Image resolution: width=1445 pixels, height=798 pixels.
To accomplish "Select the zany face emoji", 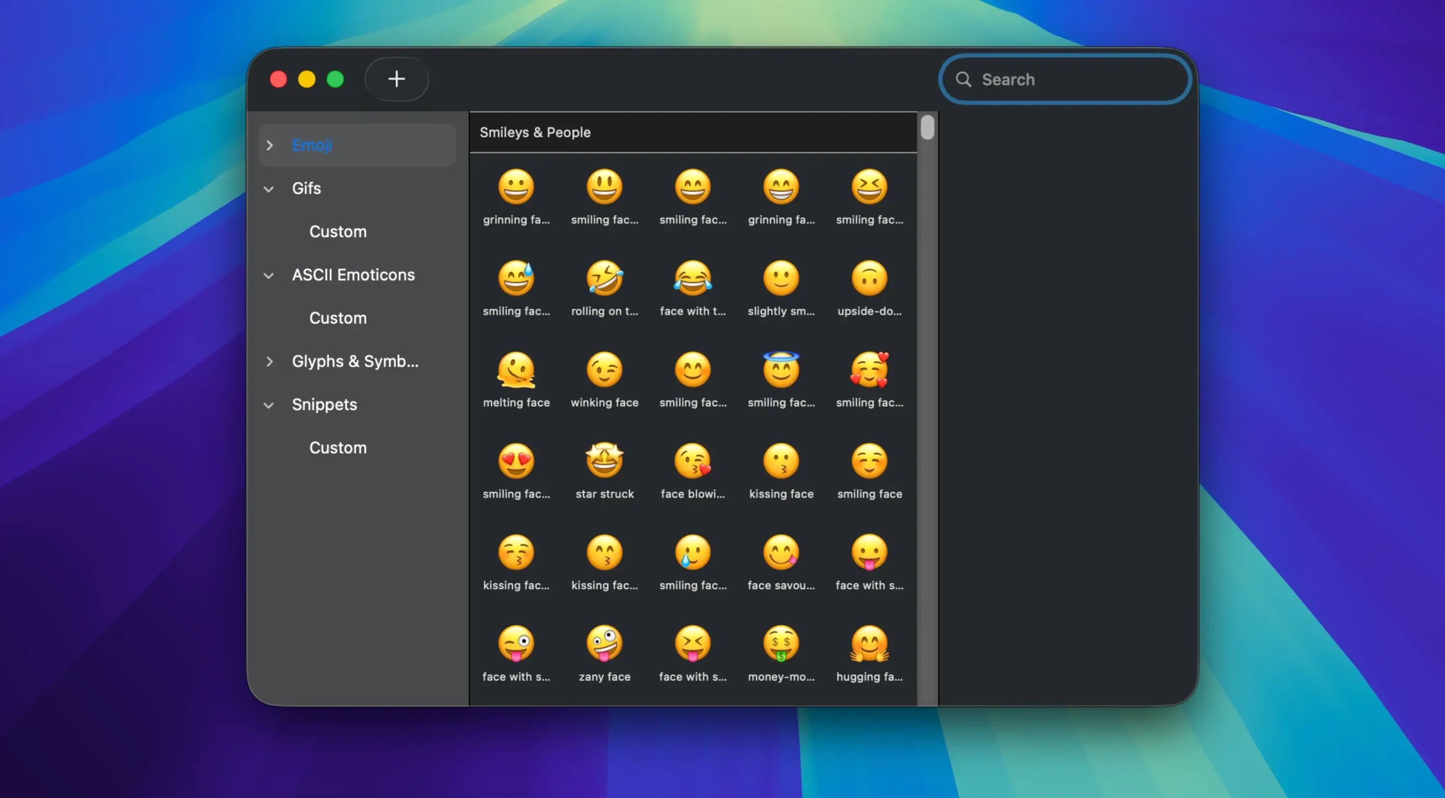I will tap(604, 644).
